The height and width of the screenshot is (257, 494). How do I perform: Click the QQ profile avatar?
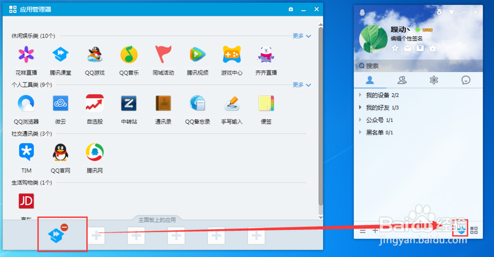click(x=373, y=39)
